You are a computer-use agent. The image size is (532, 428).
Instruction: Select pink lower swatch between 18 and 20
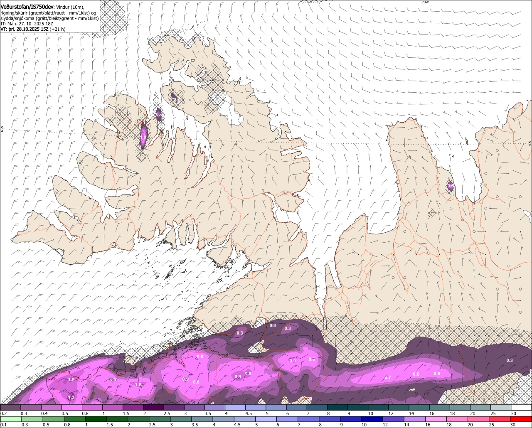pyautogui.click(x=457, y=419)
